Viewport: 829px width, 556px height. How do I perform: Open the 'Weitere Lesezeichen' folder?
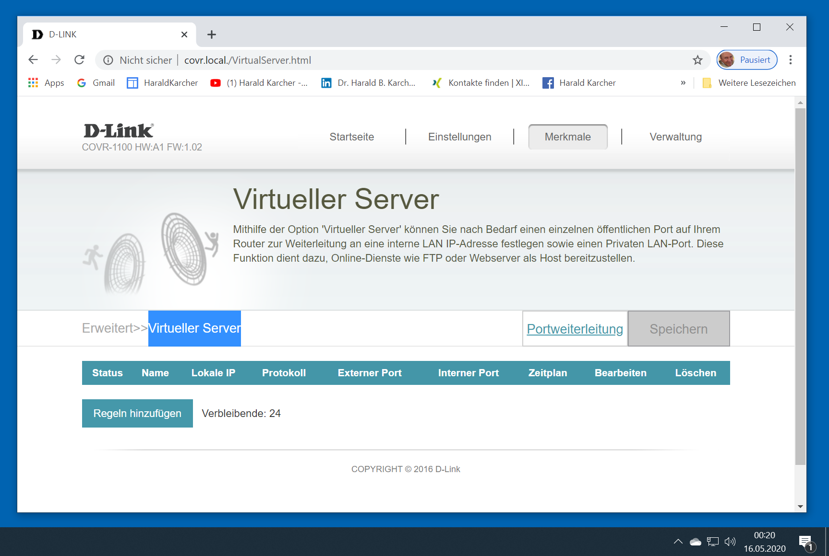749,83
